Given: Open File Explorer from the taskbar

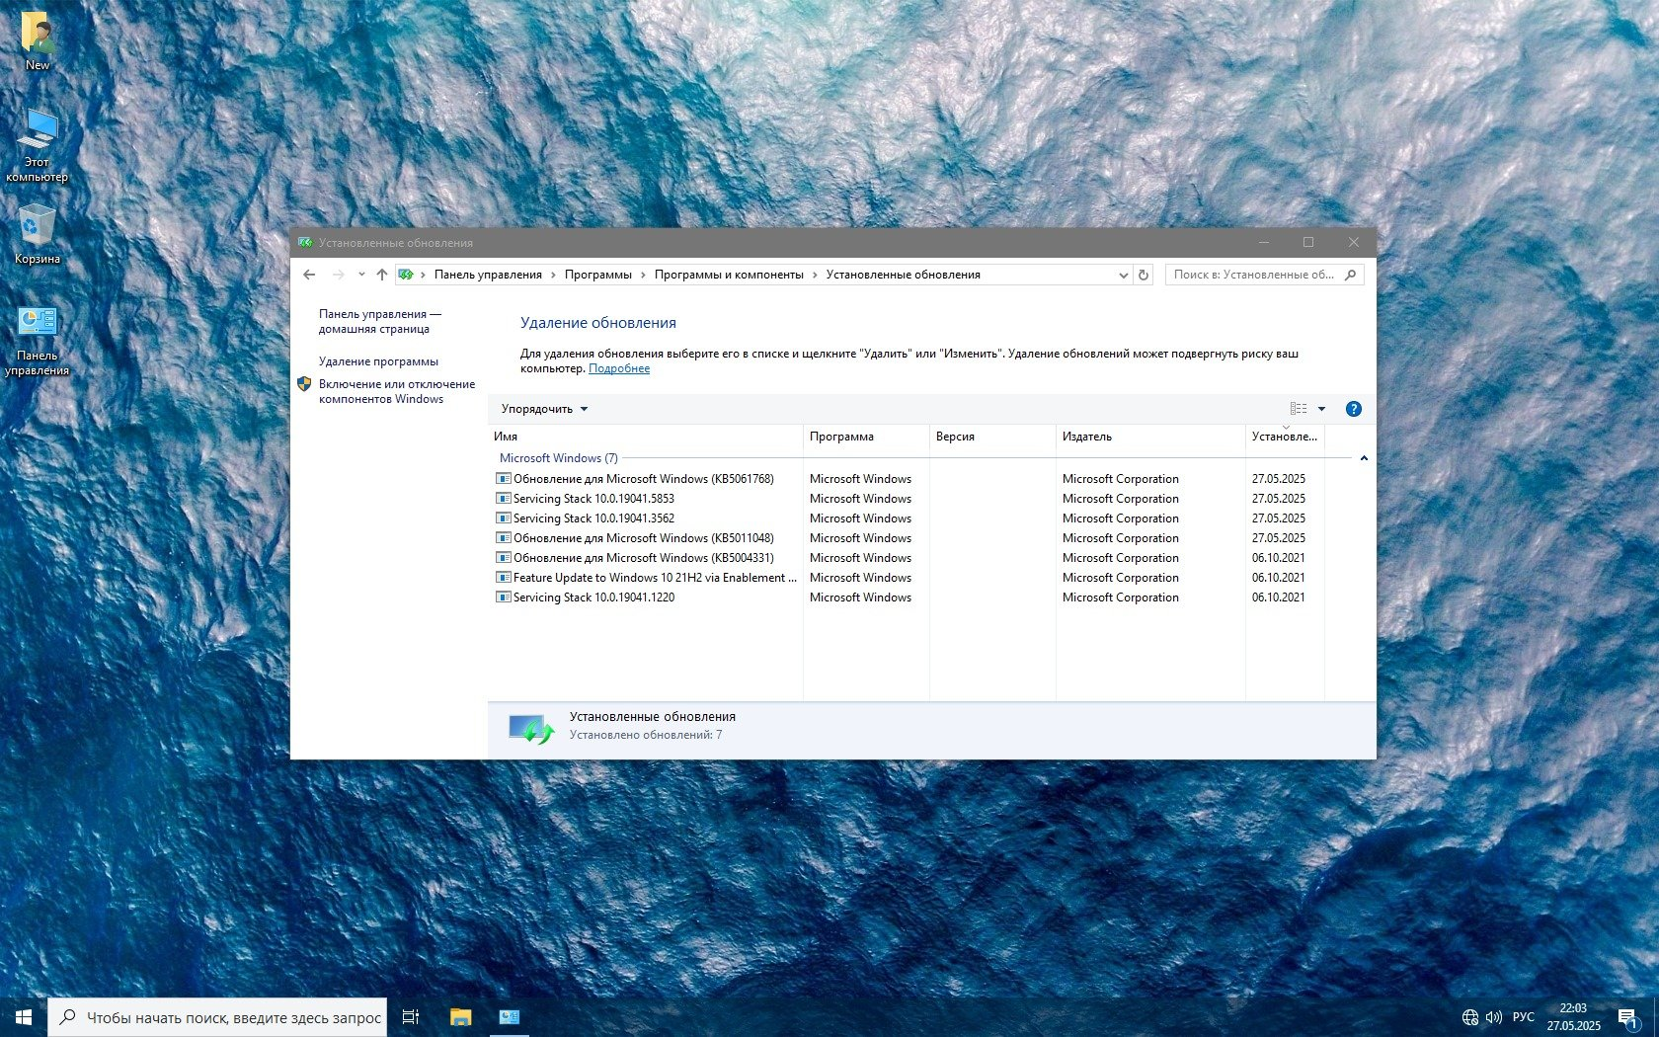Looking at the screenshot, I should [460, 1017].
